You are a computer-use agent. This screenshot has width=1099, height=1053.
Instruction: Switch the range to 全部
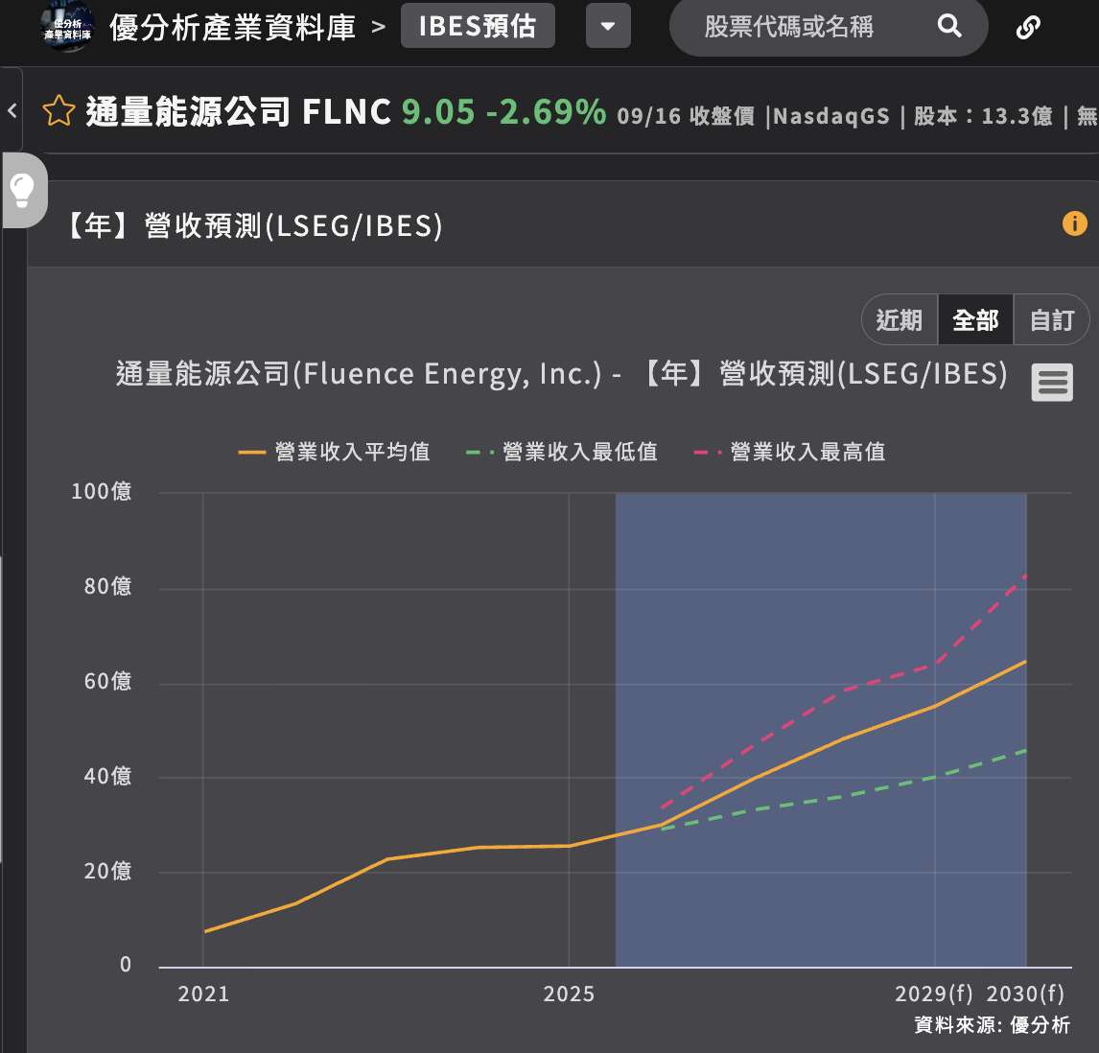[x=975, y=319]
